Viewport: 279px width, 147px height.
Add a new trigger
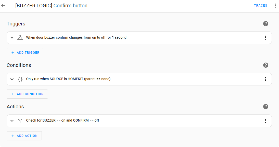tap(25, 53)
